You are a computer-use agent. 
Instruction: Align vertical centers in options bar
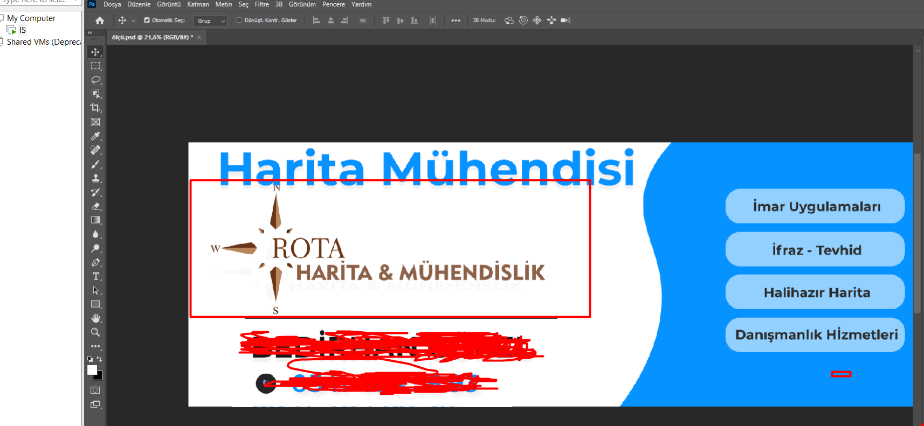click(400, 20)
